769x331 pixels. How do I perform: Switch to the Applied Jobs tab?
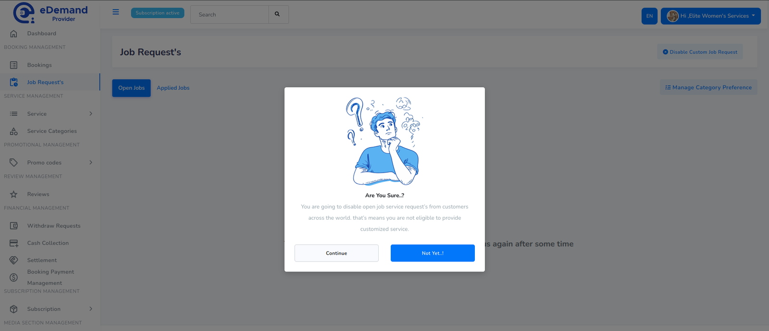(173, 88)
